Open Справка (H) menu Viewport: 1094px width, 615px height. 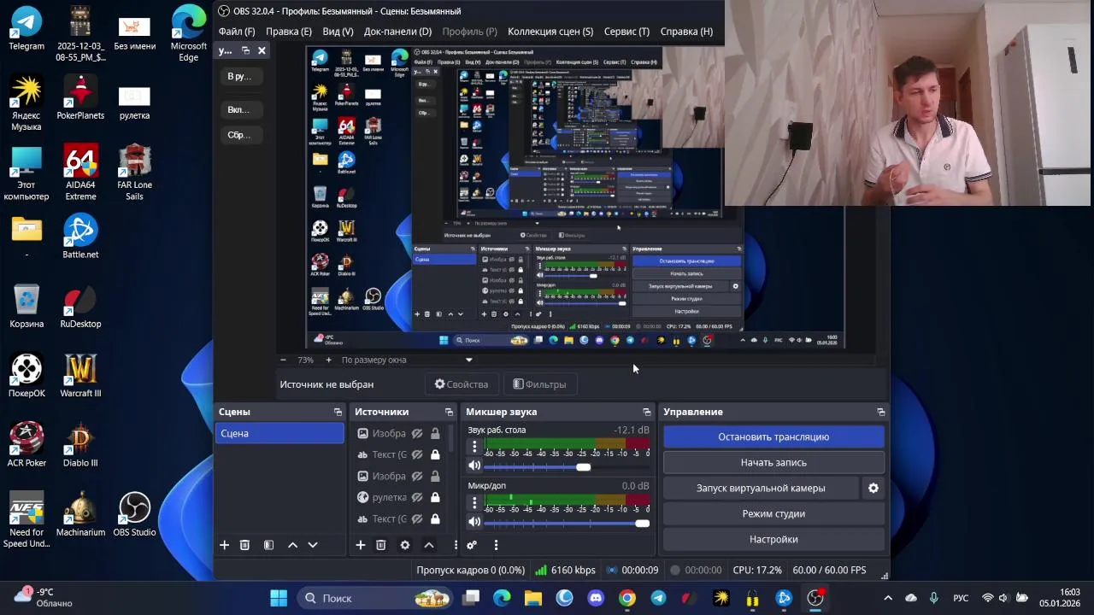(686, 32)
